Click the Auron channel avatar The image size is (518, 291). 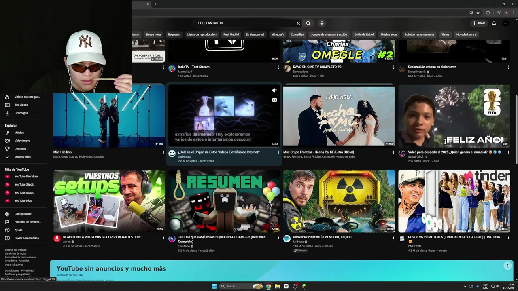57,238
